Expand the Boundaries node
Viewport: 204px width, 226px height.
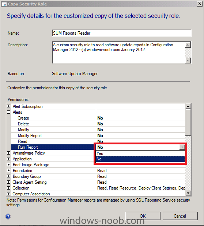(9, 171)
